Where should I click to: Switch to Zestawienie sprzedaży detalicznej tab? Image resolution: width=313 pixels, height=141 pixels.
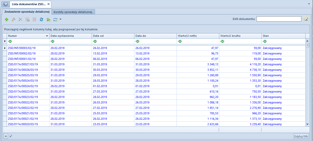(x=27, y=12)
